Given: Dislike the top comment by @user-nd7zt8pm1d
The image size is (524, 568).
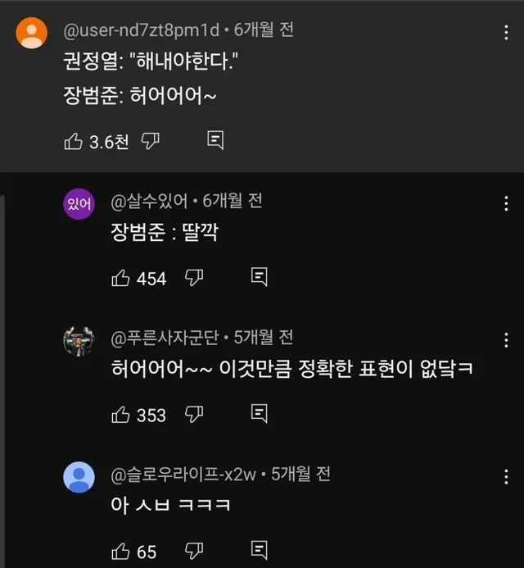Looking at the screenshot, I should 151,141.
